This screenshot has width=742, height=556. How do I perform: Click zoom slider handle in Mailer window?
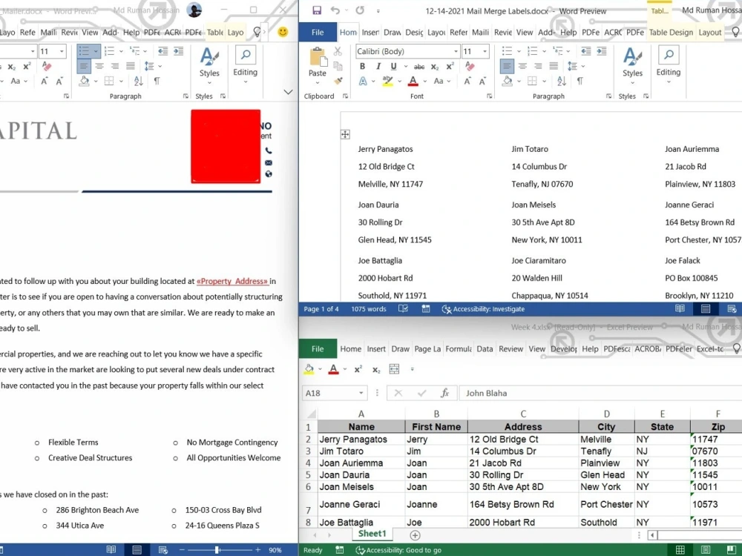click(217, 550)
